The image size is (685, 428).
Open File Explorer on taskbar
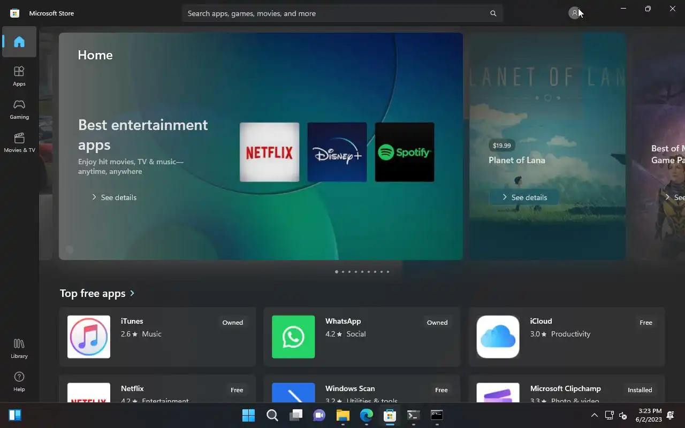coord(343,415)
